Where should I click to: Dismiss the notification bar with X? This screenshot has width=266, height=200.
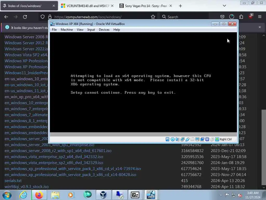260,27
